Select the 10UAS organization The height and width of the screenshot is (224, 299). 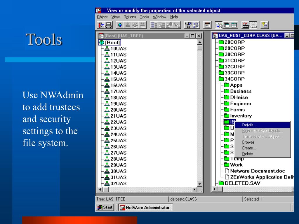[116, 49]
